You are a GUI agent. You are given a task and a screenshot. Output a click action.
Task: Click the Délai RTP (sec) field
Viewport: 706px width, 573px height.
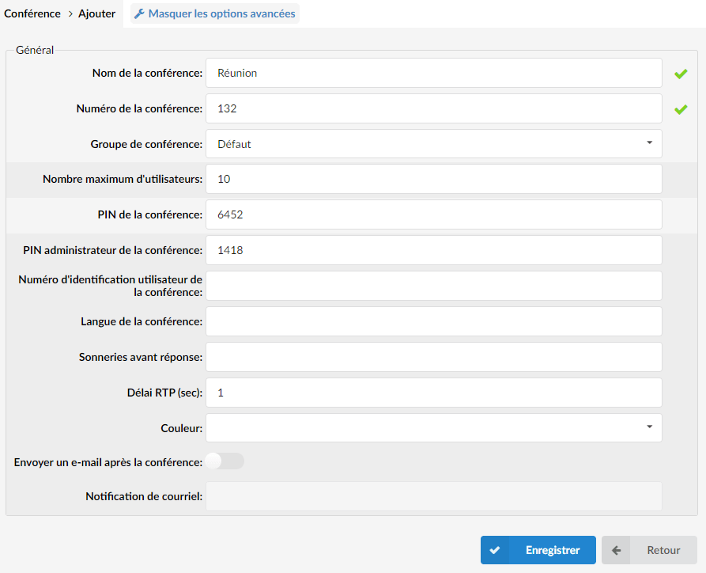click(x=433, y=393)
